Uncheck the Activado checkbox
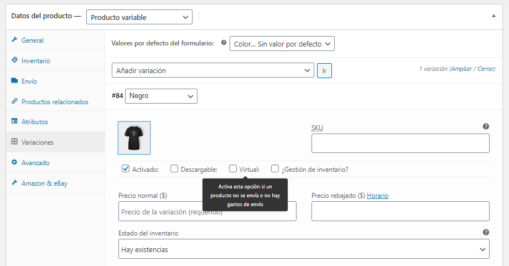This screenshot has height=266, width=509. pos(126,169)
